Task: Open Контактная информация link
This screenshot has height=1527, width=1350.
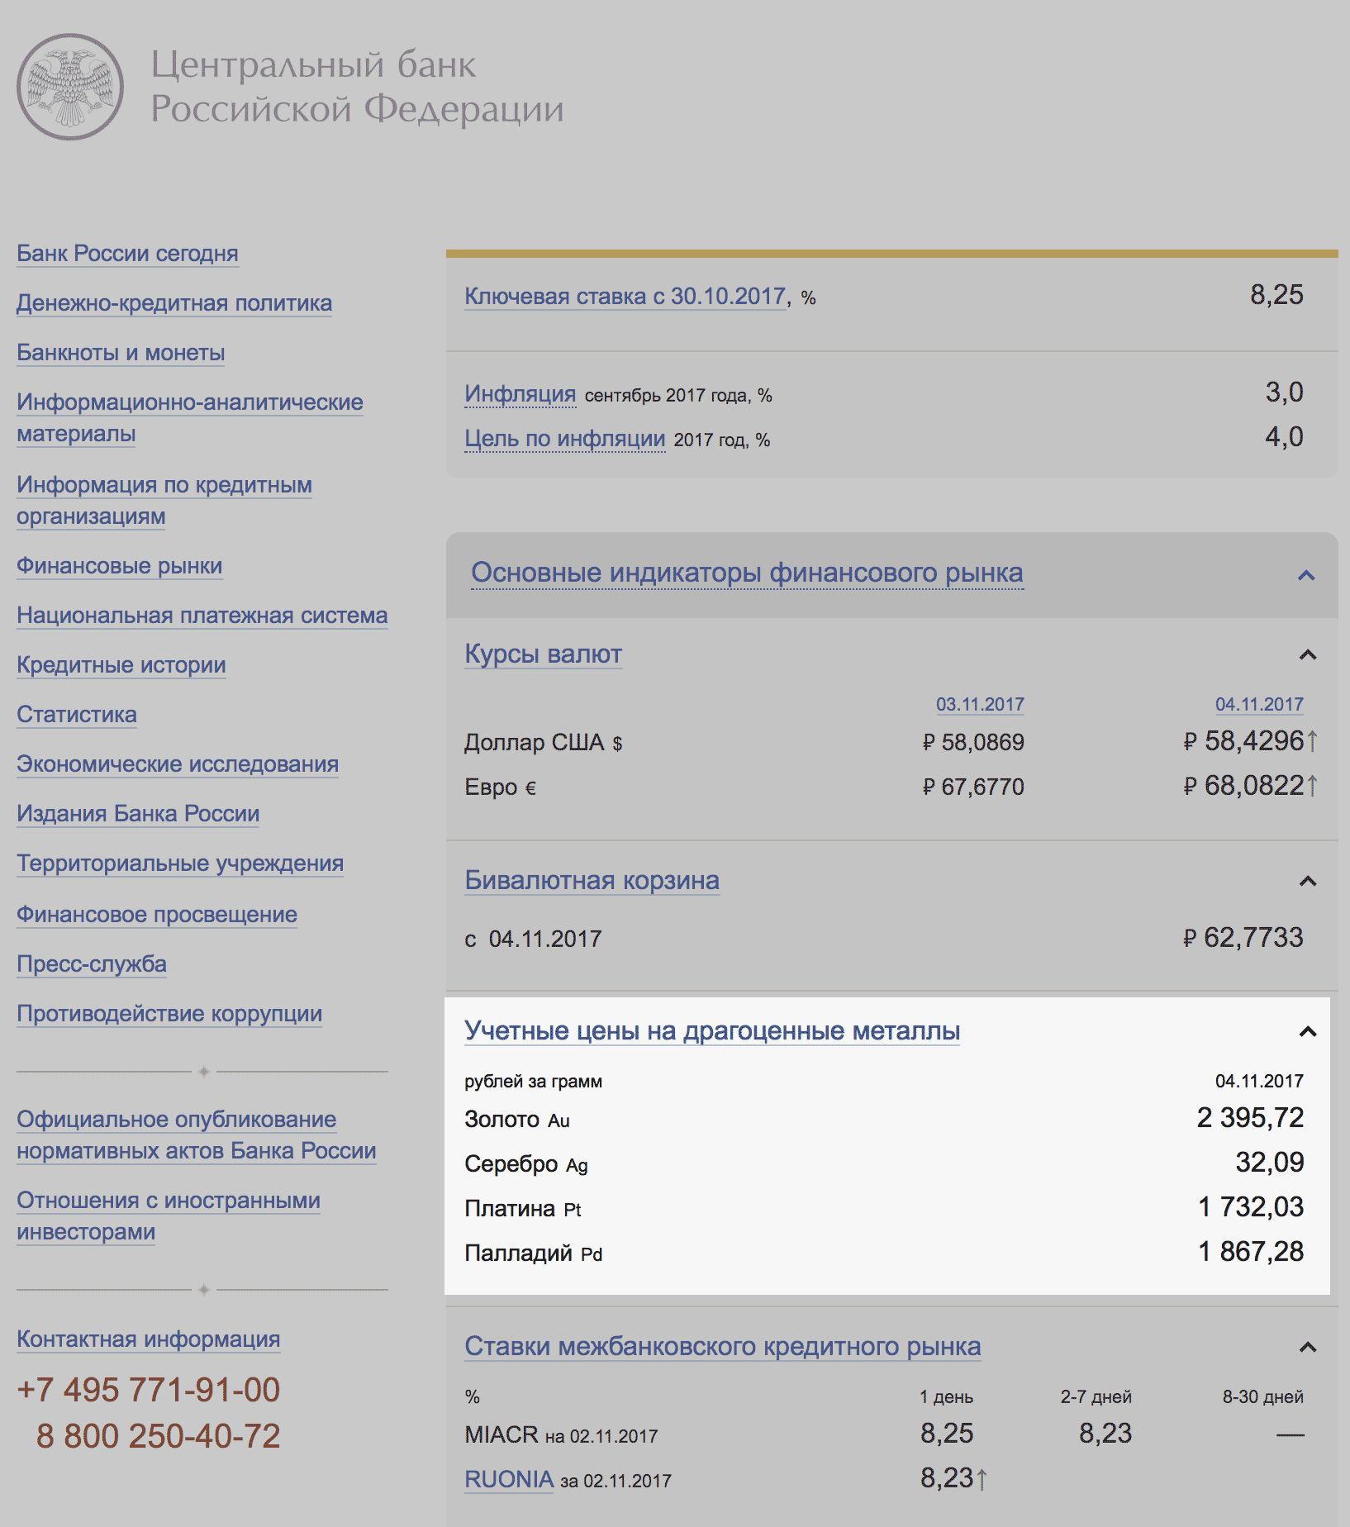Action: pos(149,1339)
